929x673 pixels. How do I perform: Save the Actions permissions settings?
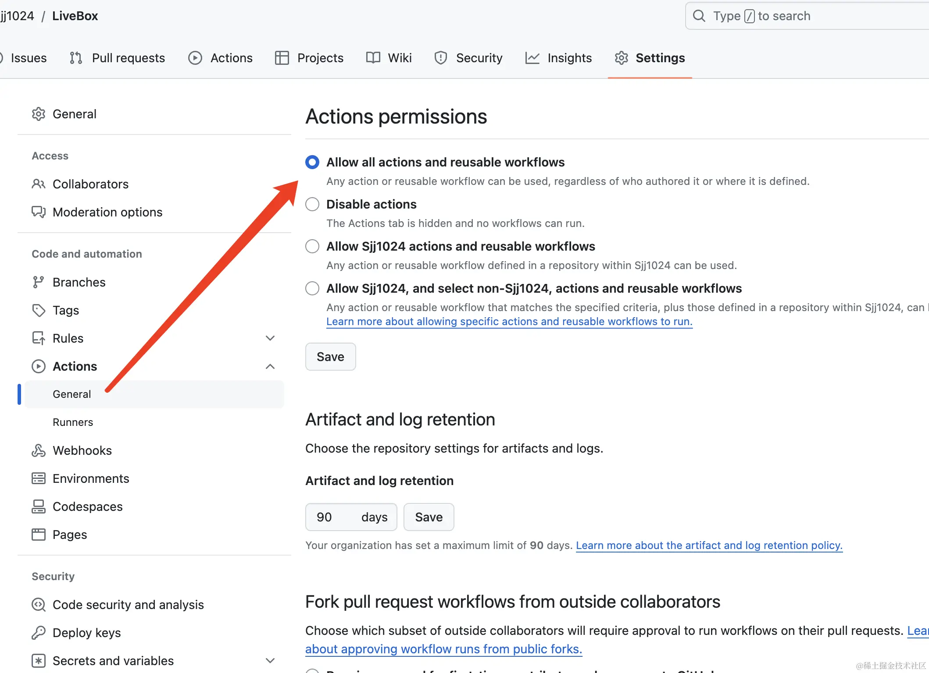pyautogui.click(x=330, y=357)
